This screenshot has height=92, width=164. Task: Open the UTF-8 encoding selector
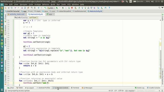pos(121,90)
